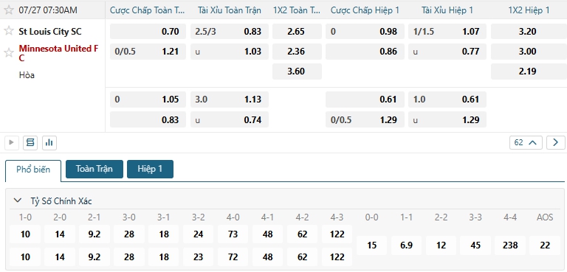The width and height of the screenshot is (567, 272).
Task: Click the Cược Chấp Hiệp 1 header
Action: pos(365,10)
